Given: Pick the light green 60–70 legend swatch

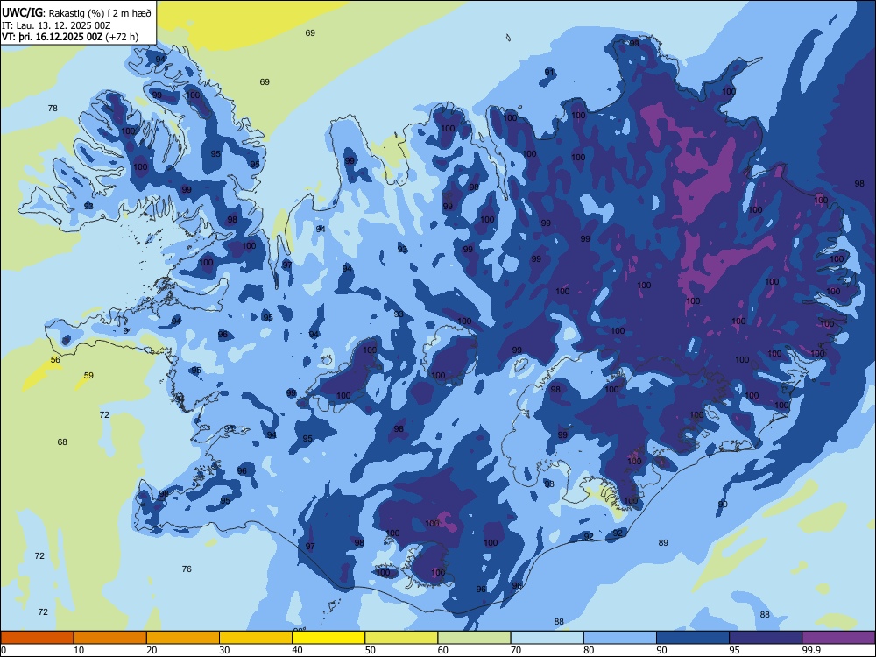Looking at the screenshot, I should point(474,638).
